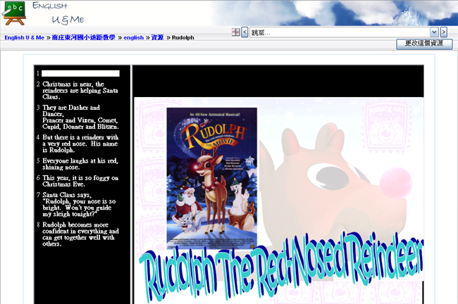Go to previous activity with left arrow
The image size is (458, 304).
[x=245, y=32]
